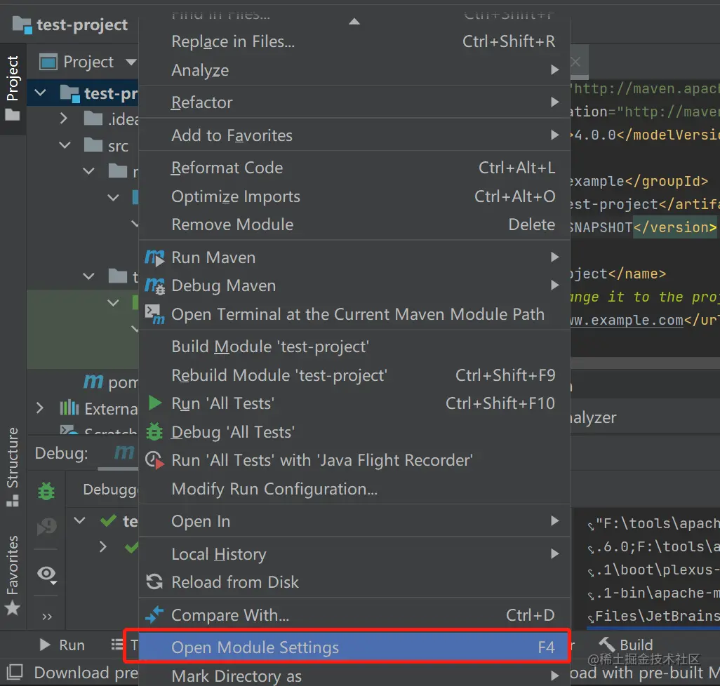Screen dimensions: 720x686
Task: Select Rebuild Module 'test-project'
Action: point(354,375)
